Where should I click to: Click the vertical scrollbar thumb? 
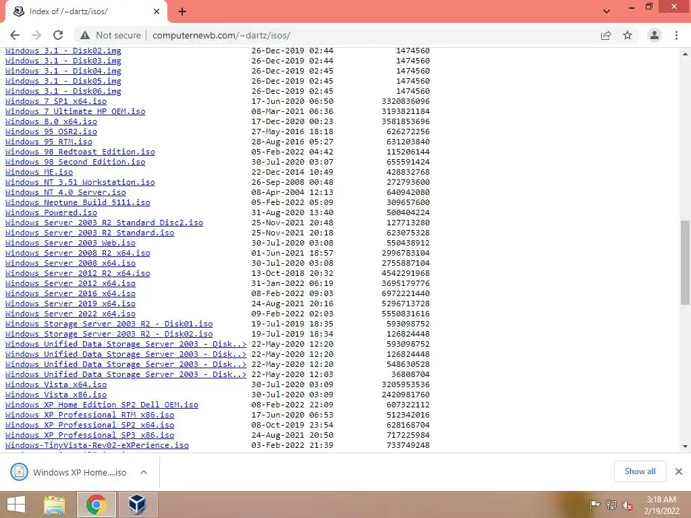click(x=685, y=262)
